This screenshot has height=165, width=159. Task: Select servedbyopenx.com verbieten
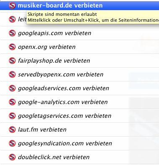tap(79, 74)
